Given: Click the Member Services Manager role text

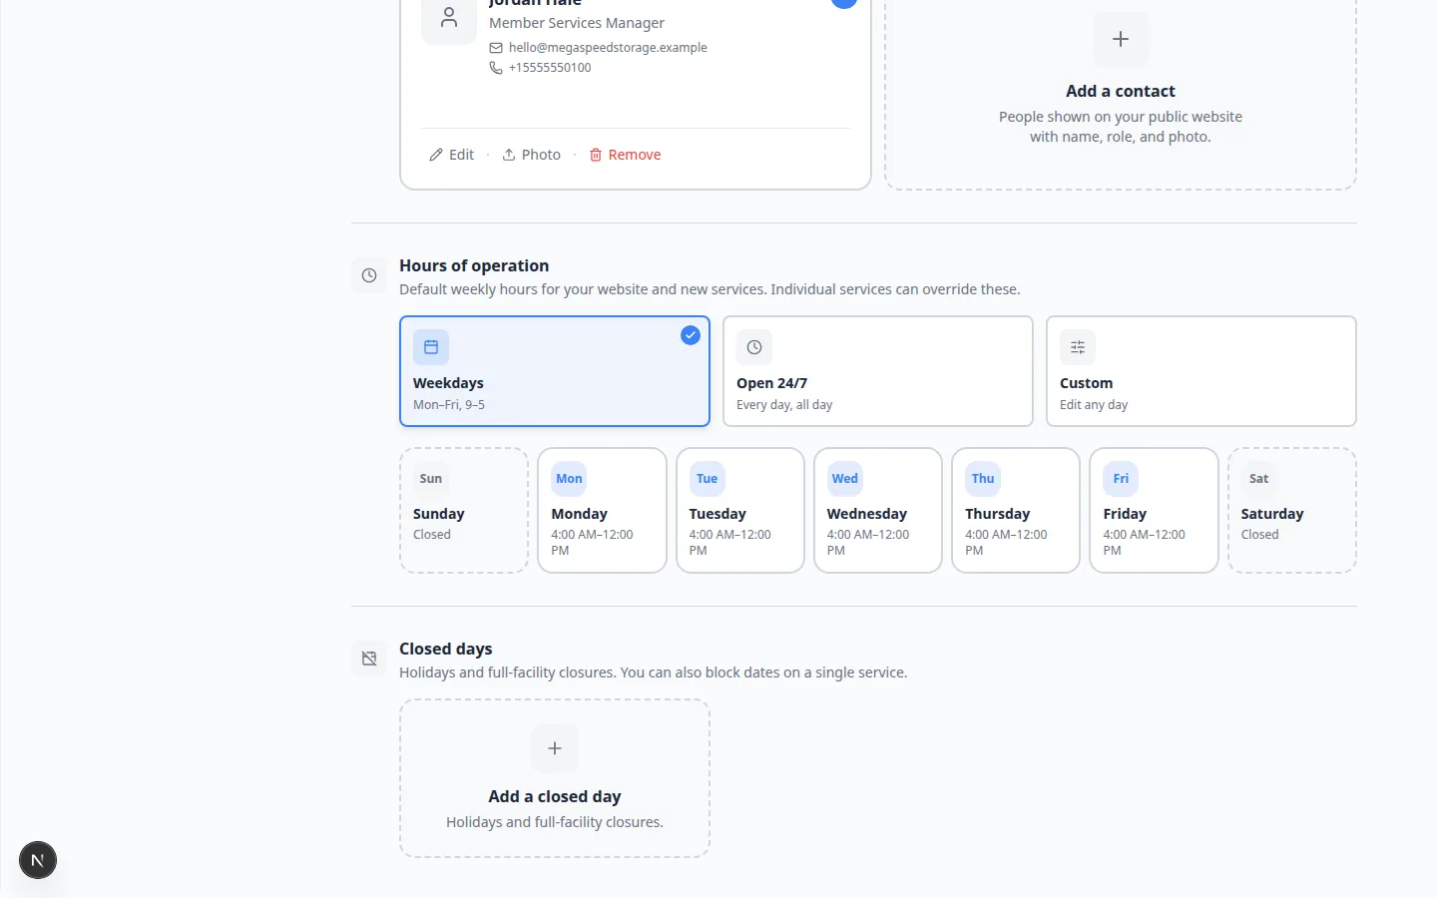Looking at the screenshot, I should click(577, 23).
